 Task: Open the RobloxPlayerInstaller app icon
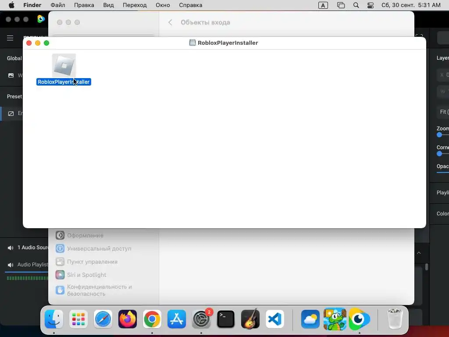[x=64, y=66]
